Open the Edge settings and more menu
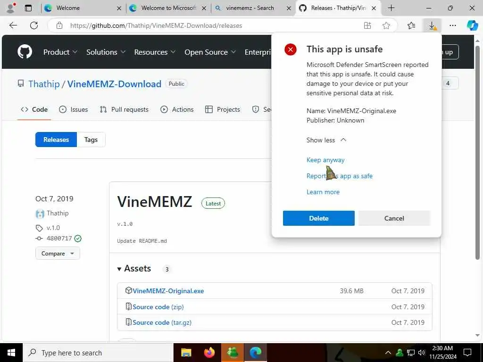The width and height of the screenshot is (483, 362). point(452,25)
